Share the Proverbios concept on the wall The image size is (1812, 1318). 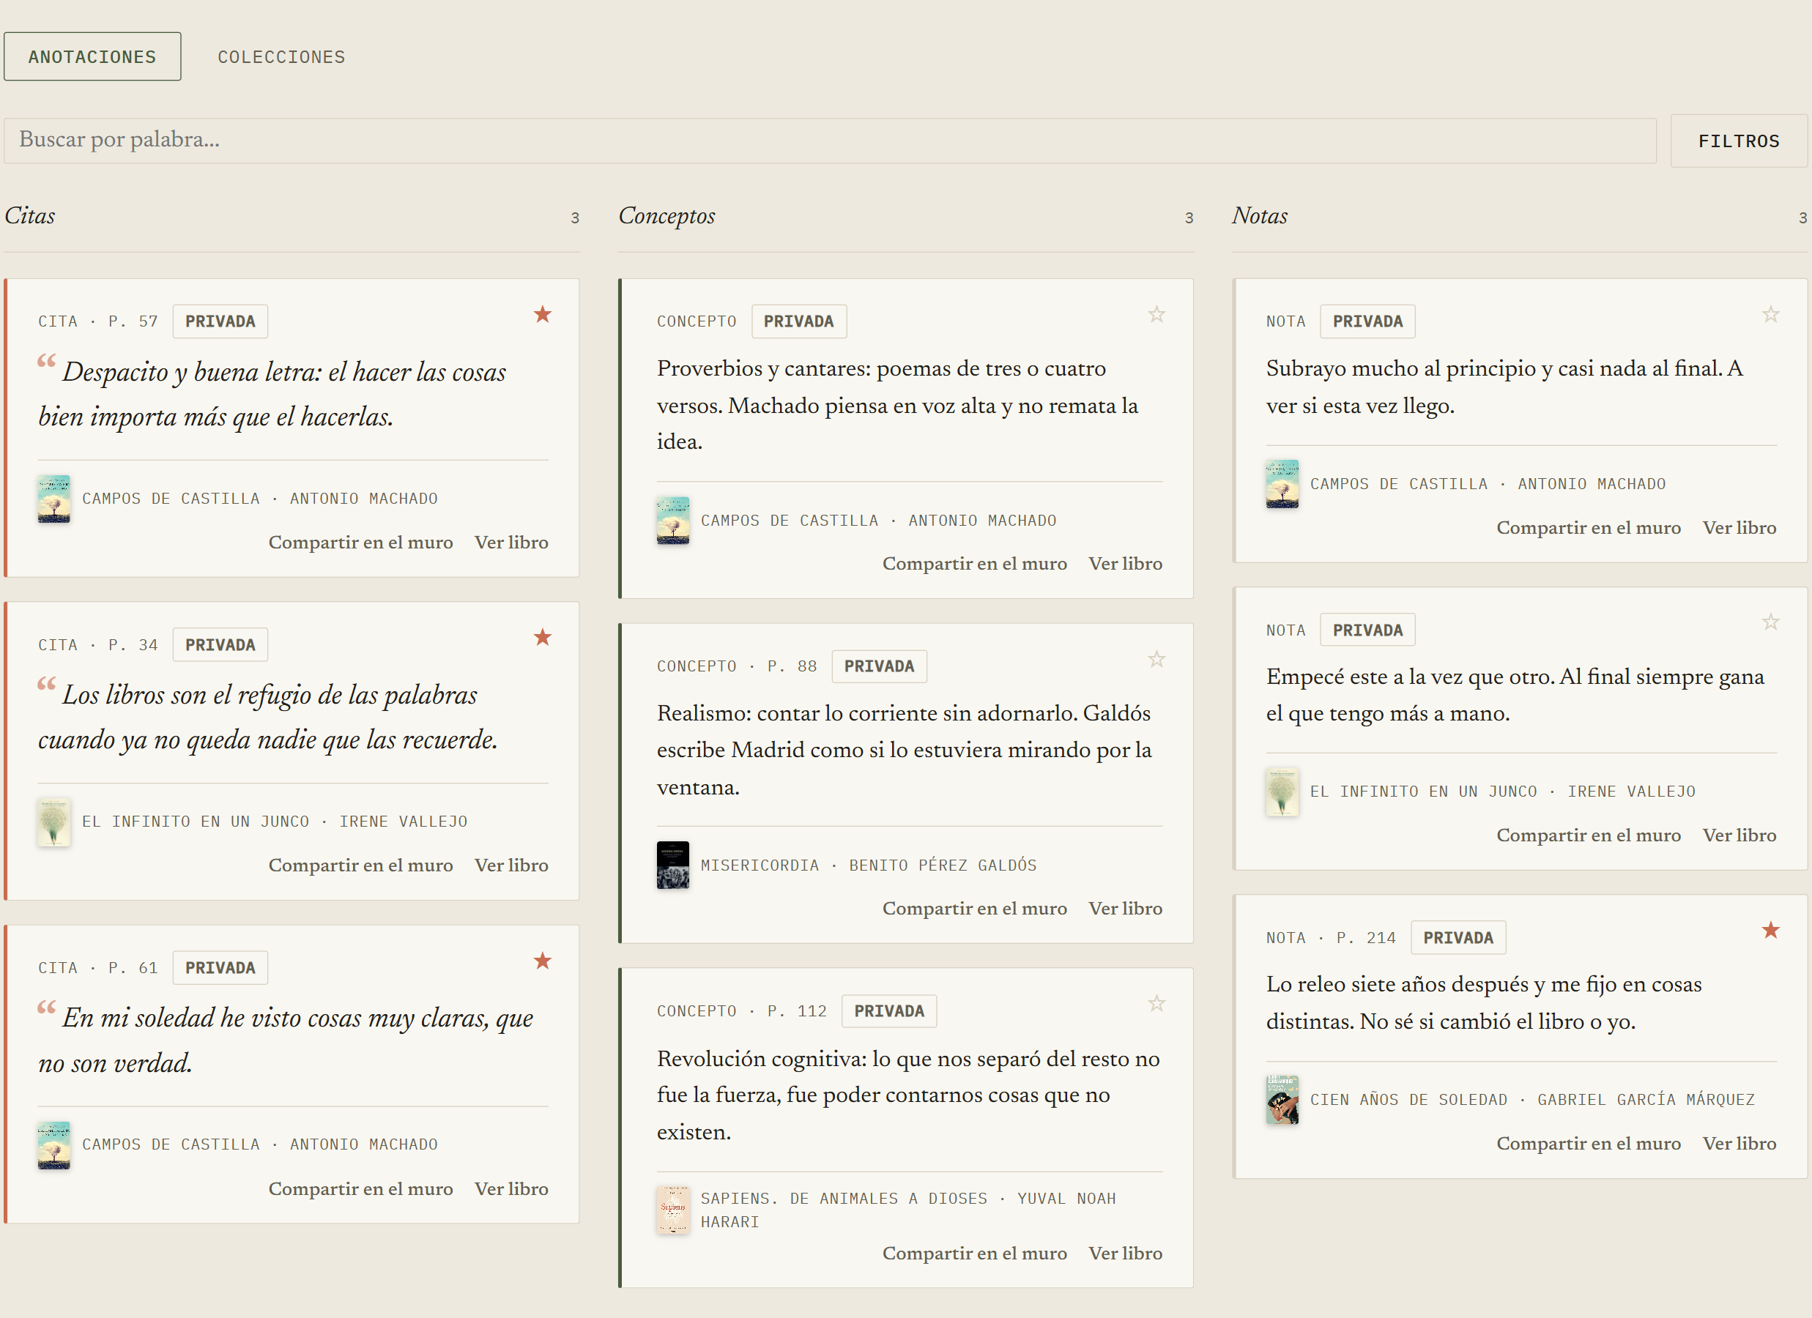(975, 564)
